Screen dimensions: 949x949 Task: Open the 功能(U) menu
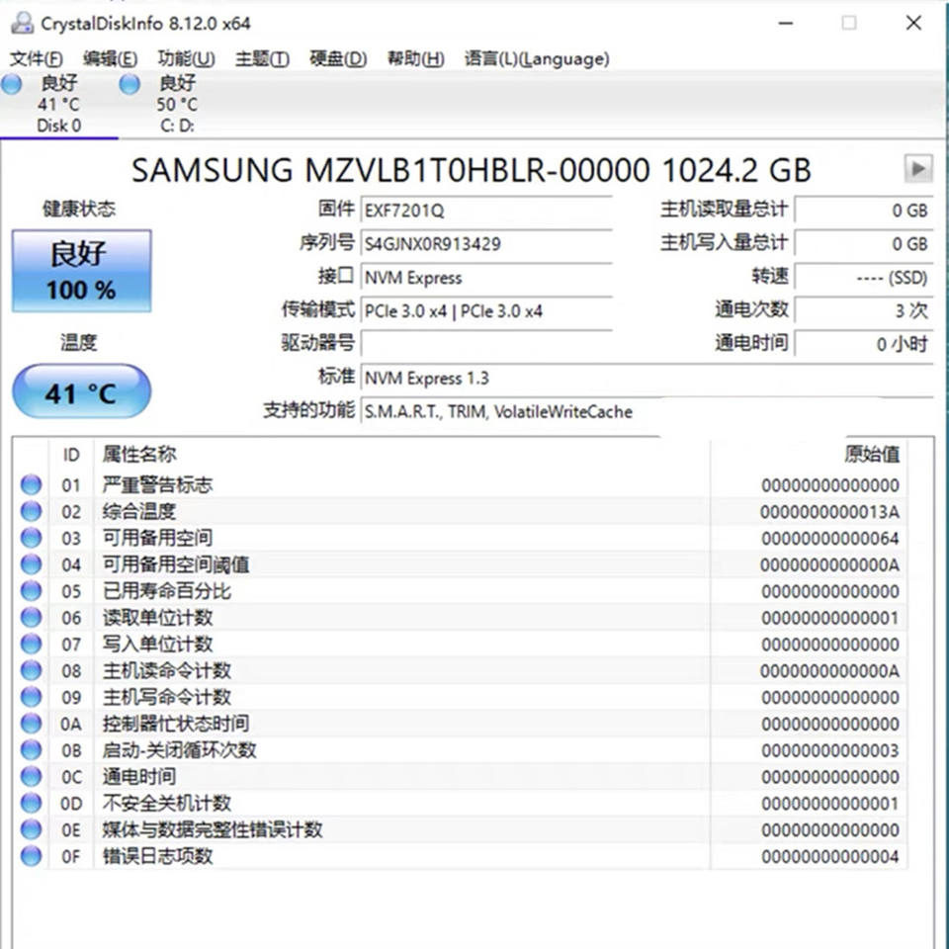tap(187, 58)
